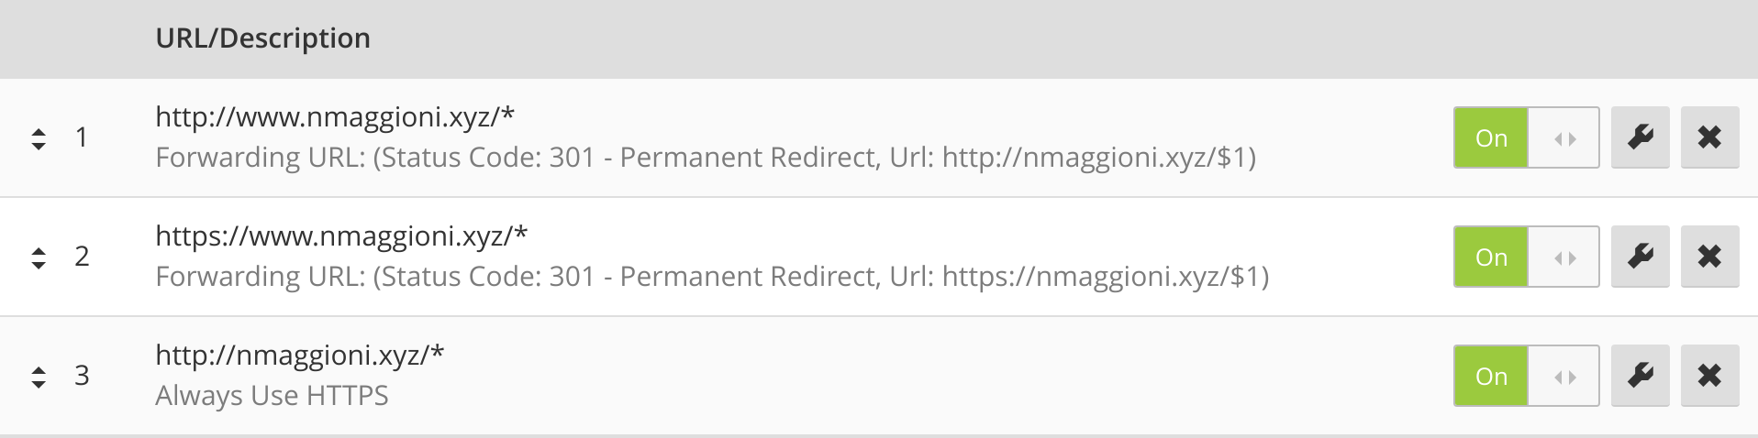
Task: Click the http://www.nmaggioni.xyz/* URL text
Action: pos(335,117)
